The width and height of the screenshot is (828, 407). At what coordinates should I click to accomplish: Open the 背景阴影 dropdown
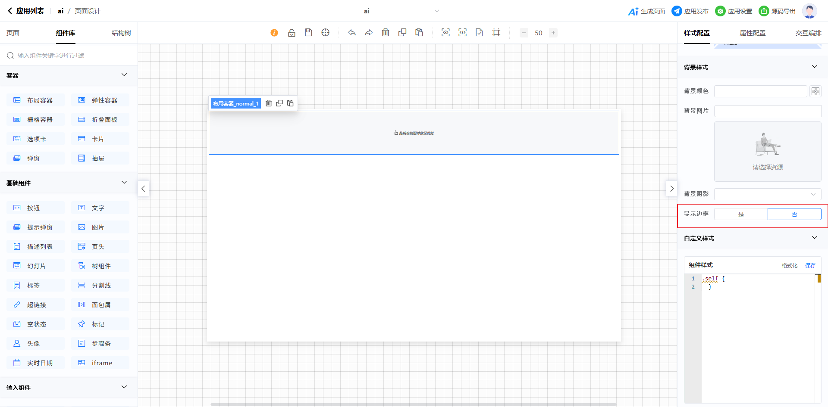point(768,194)
